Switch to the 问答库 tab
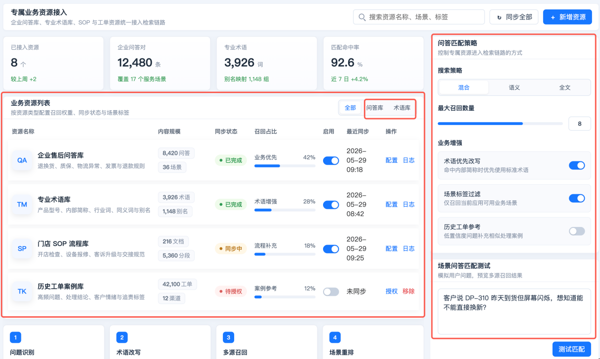Viewport: 600px width, 359px height. 375,108
